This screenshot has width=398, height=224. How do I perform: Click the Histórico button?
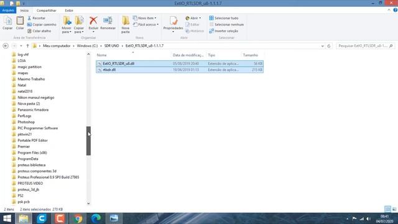tap(195, 31)
